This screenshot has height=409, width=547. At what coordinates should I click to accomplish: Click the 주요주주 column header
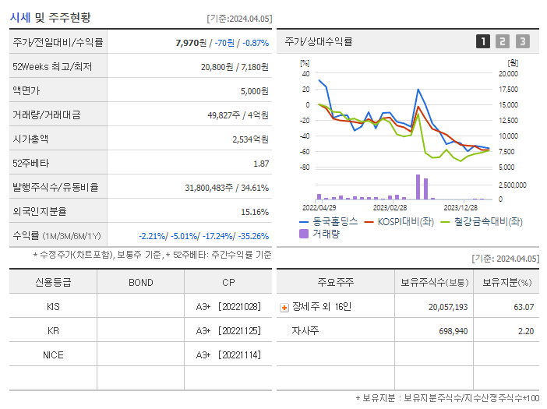coord(336,282)
